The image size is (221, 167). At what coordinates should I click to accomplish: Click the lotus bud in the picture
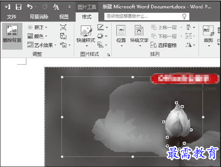(x=178, y=122)
